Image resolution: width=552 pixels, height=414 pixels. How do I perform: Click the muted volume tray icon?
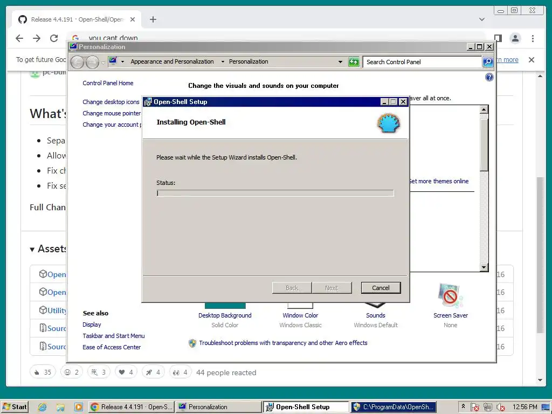point(501,408)
